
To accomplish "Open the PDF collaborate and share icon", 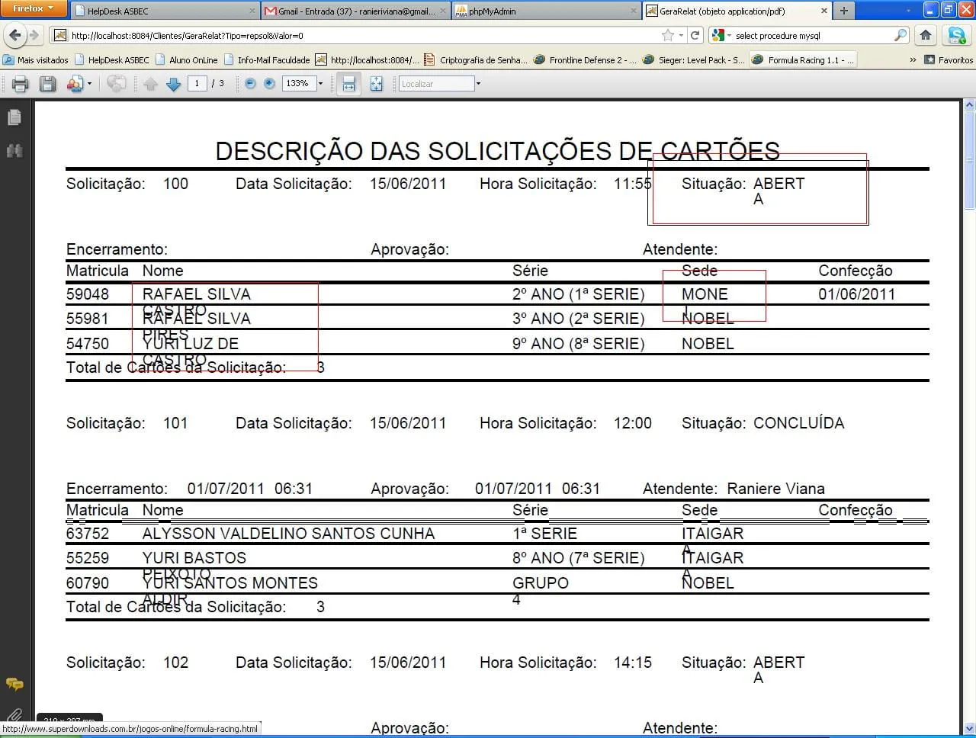I will point(75,84).
